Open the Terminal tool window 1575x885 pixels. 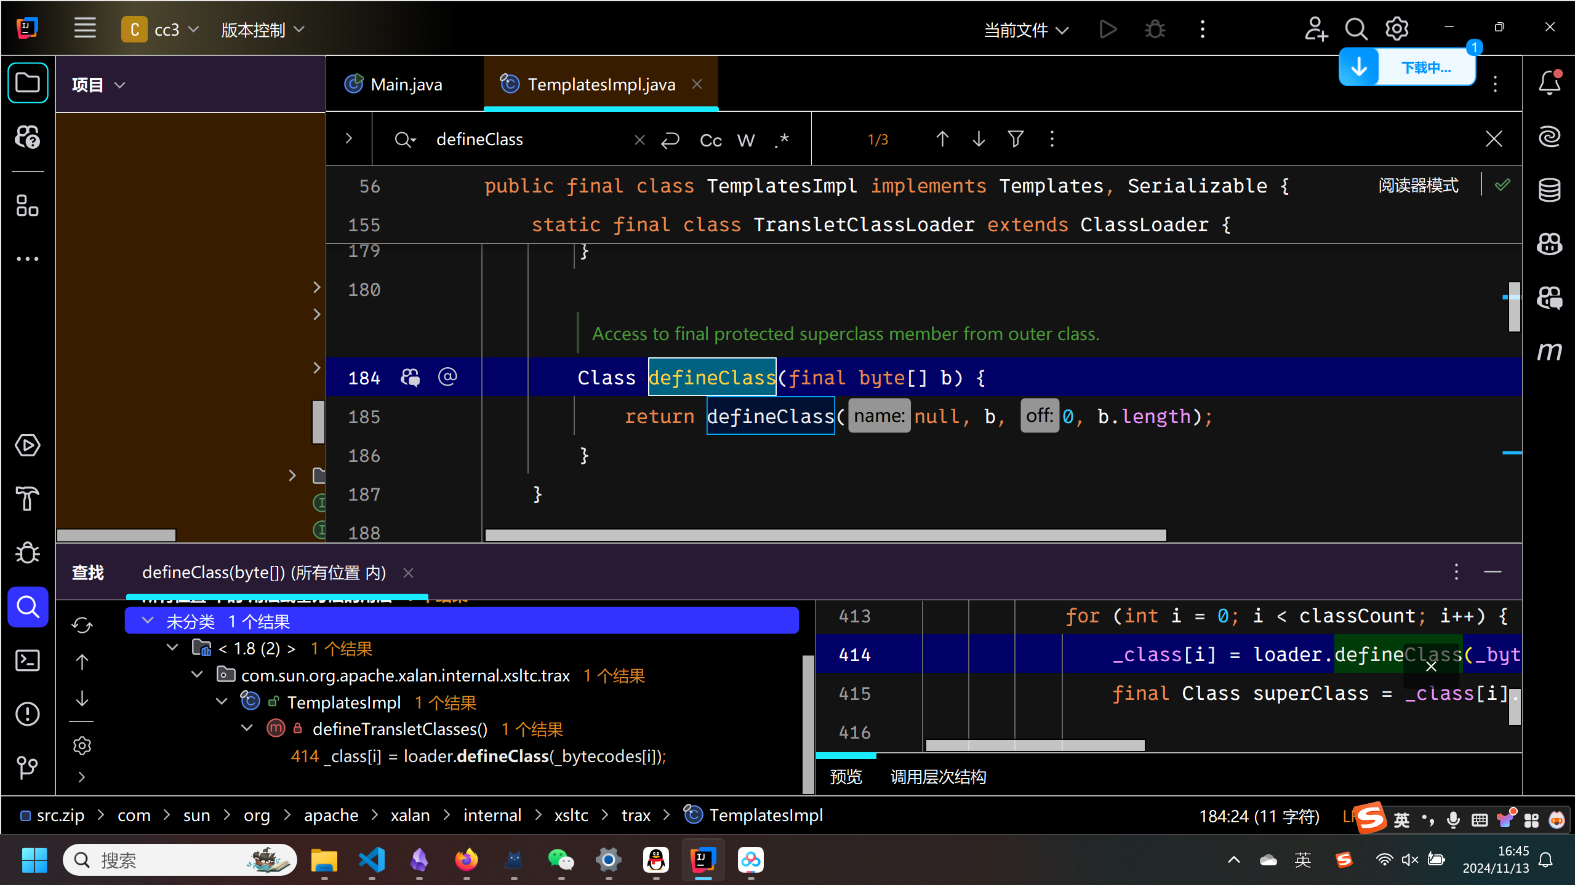(28, 660)
